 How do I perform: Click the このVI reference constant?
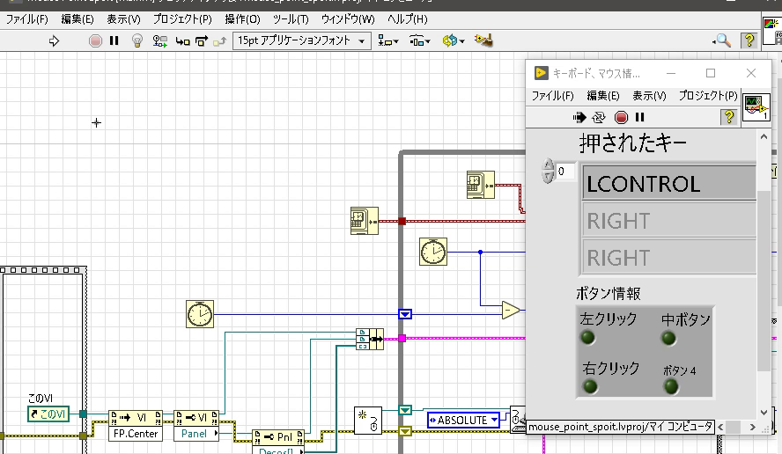click(x=48, y=414)
